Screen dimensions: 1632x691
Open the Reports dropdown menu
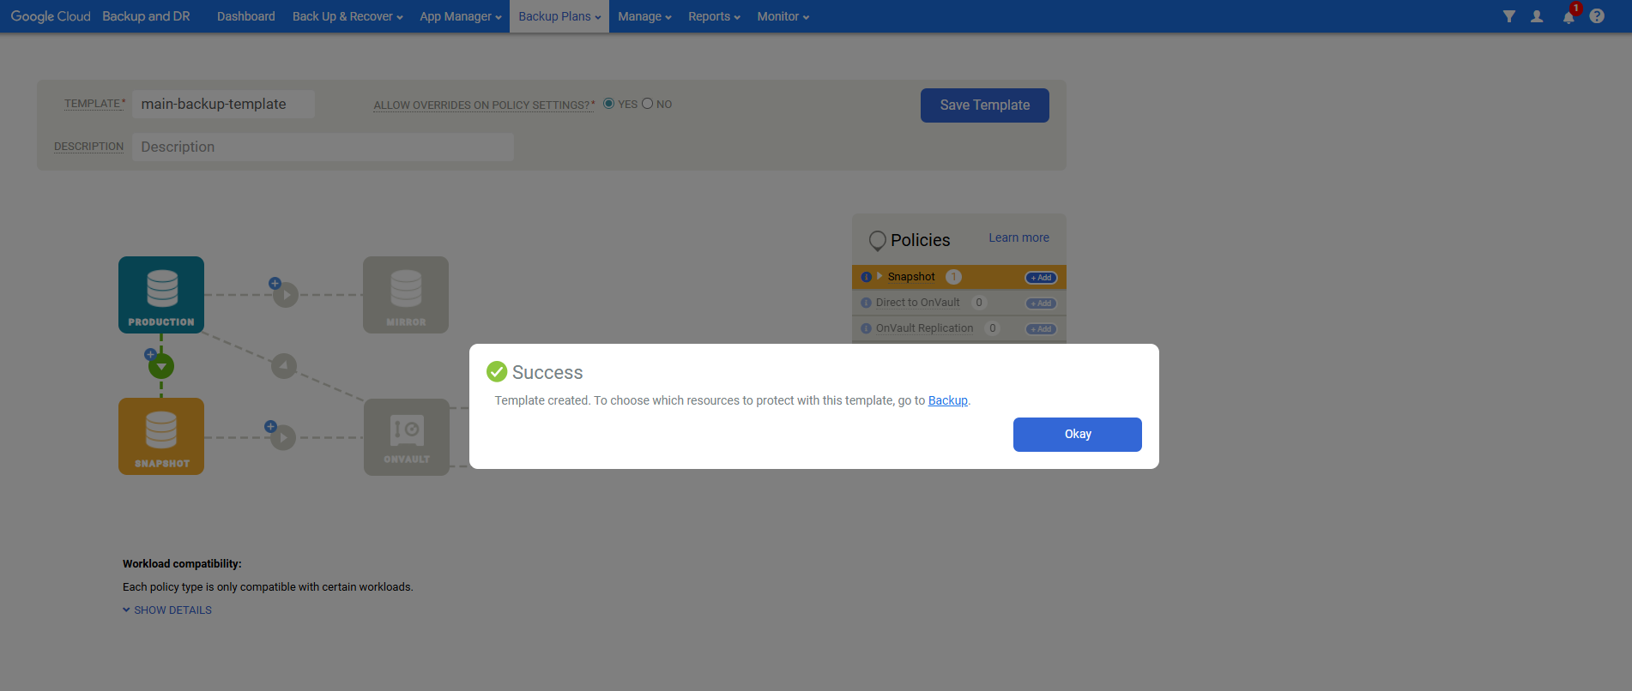click(714, 16)
